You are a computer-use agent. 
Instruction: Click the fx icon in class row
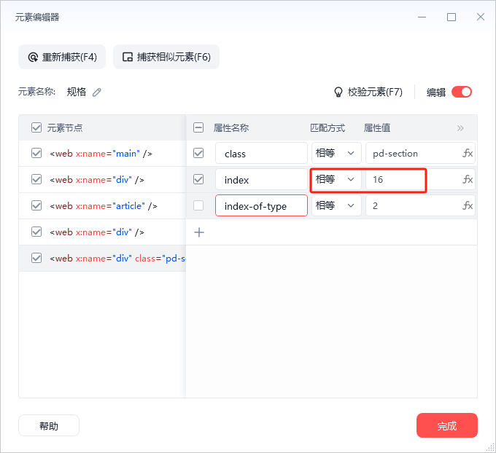[x=468, y=154]
